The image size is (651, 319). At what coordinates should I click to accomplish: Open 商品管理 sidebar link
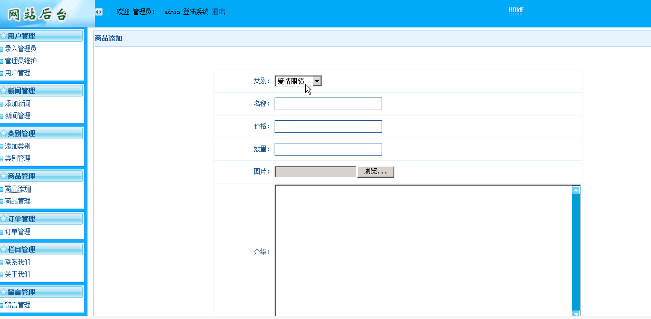(17, 201)
